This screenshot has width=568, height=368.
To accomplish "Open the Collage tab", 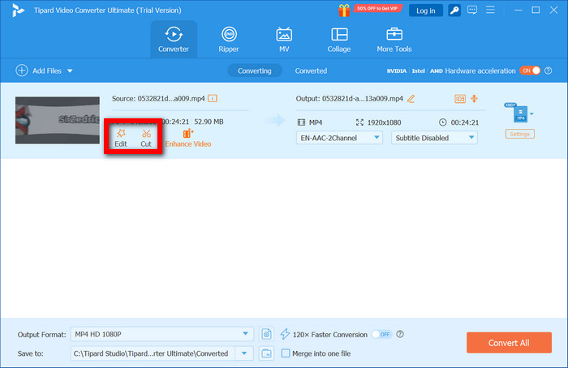I will [x=339, y=40].
